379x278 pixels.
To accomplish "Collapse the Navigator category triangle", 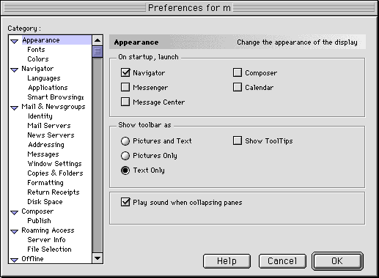I will pos(15,70).
